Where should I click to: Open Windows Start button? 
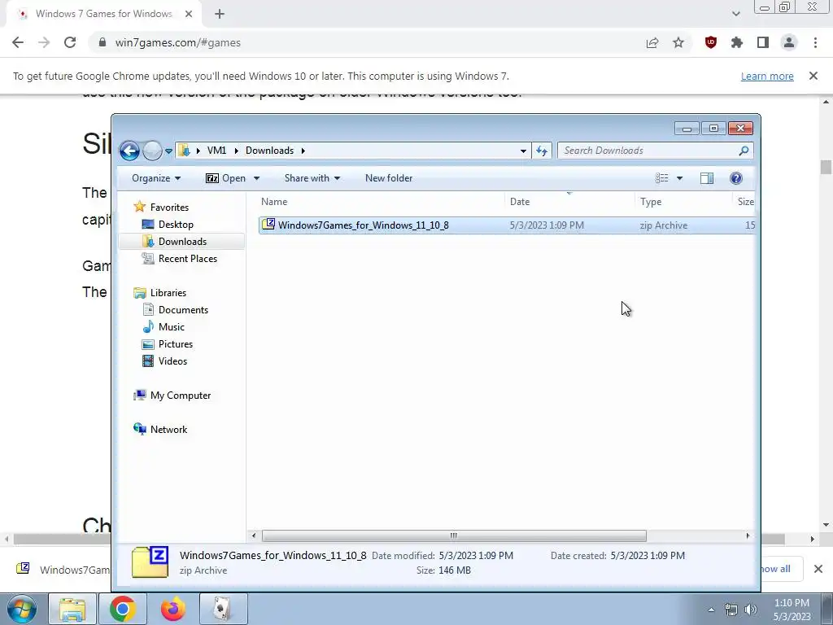(x=21, y=609)
